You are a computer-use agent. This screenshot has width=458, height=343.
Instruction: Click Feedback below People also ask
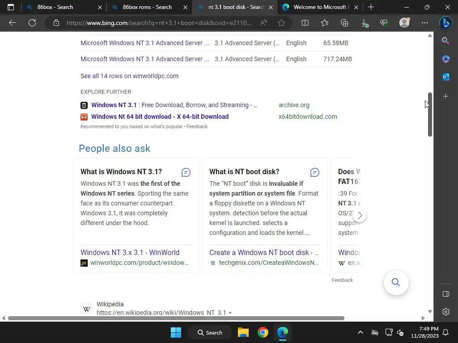(x=342, y=280)
